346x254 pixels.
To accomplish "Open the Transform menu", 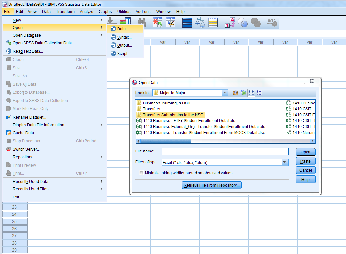I will point(65,12).
